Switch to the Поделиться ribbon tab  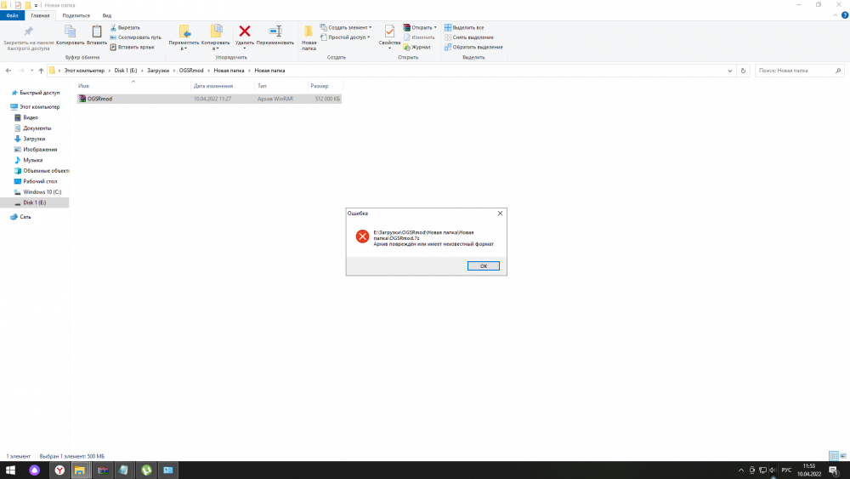(x=76, y=15)
